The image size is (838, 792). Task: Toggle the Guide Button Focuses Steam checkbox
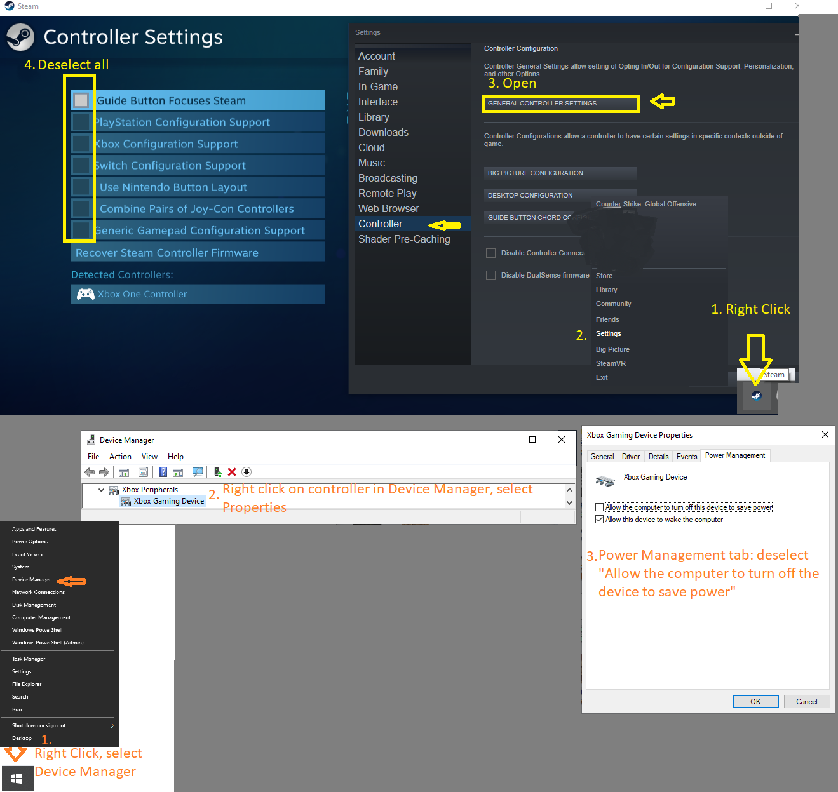point(81,100)
